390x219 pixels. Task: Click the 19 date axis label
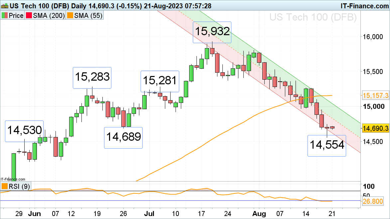tap(97, 214)
